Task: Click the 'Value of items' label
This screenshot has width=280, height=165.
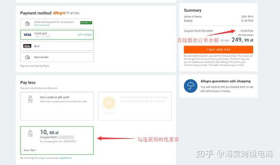Action: [x=193, y=17]
